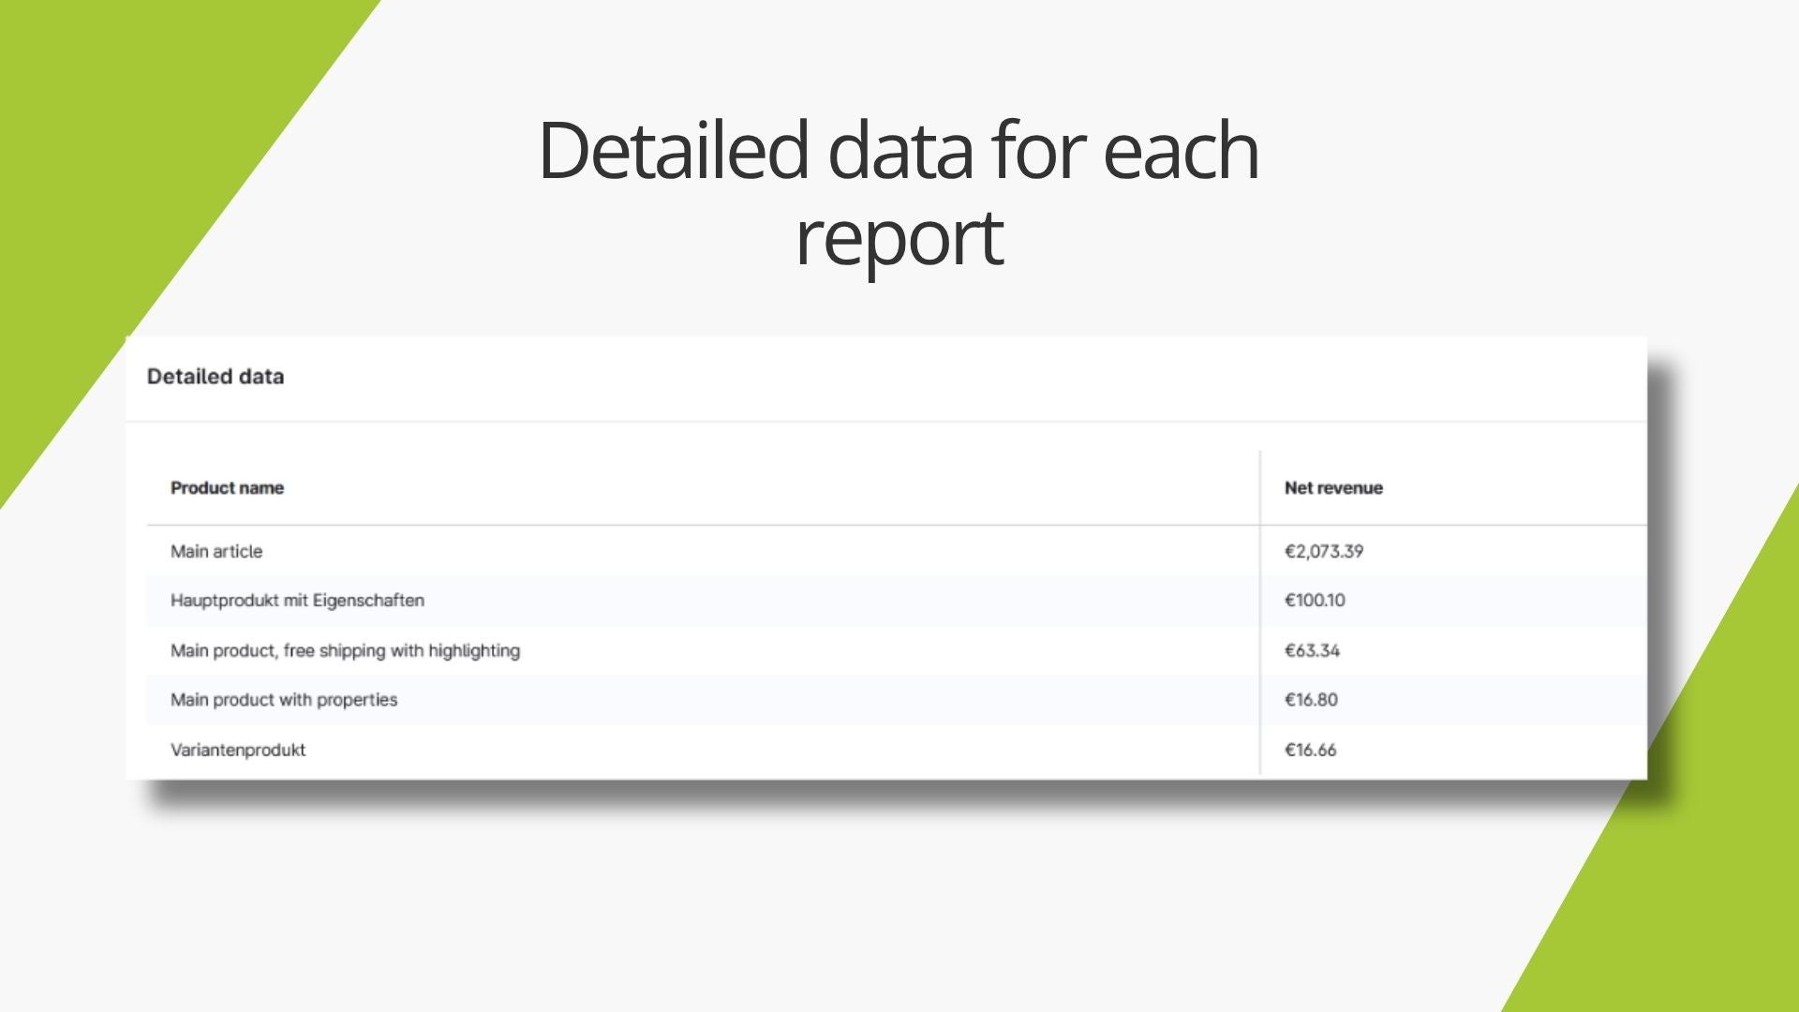Click the €16.80 revenue value
This screenshot has height=1012, width=1799.
[1311, 700]
